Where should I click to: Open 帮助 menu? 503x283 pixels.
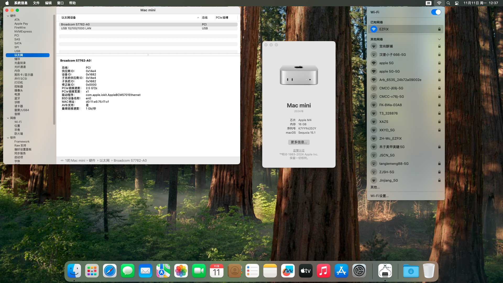[72, 3]
